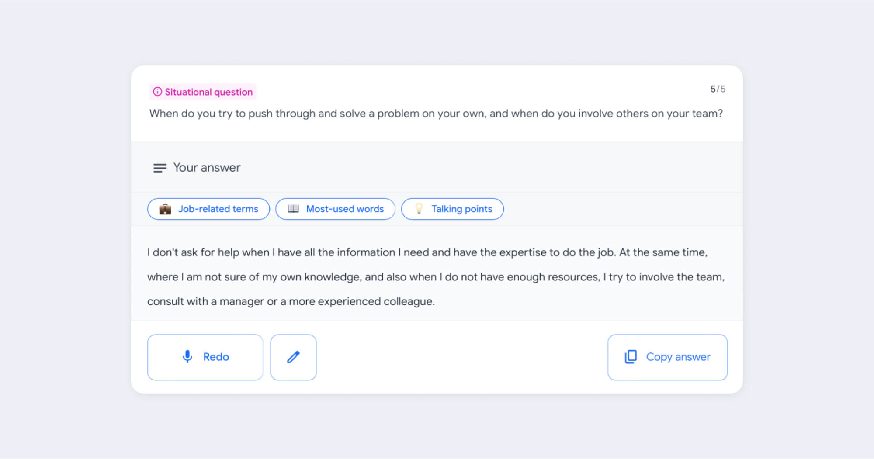Toggle the Talking points filter chip
This screenshot has width=874, height=459.
coord(452,209)
